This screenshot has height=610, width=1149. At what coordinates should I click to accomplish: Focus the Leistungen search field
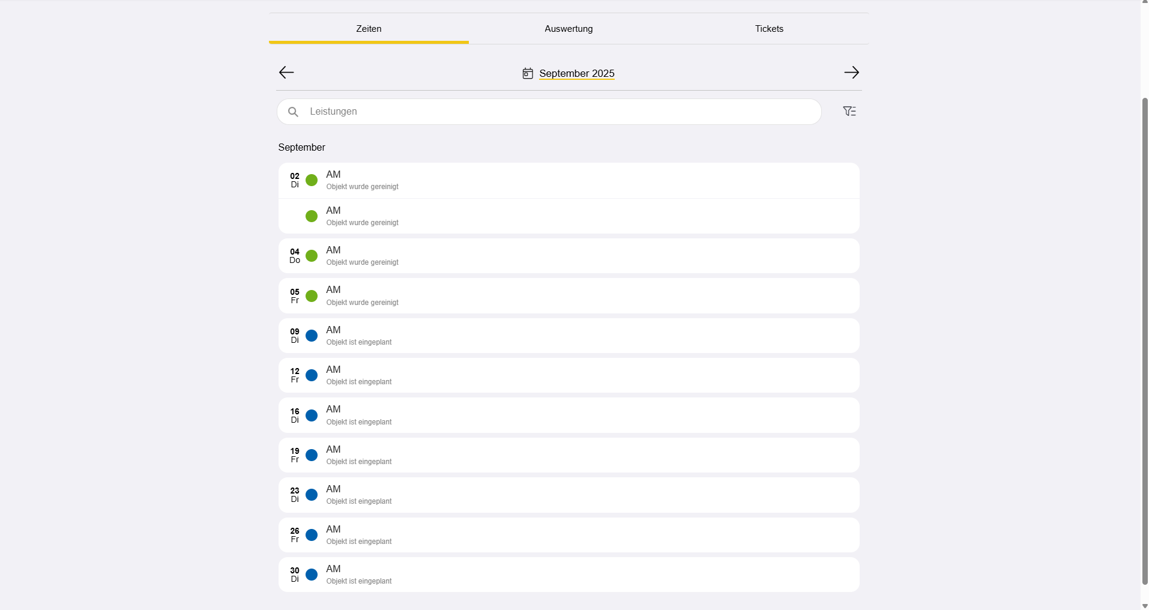558,112
